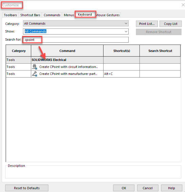Open the Category dropdown arrow
This screenshot has width=185, height=192.
126,23
